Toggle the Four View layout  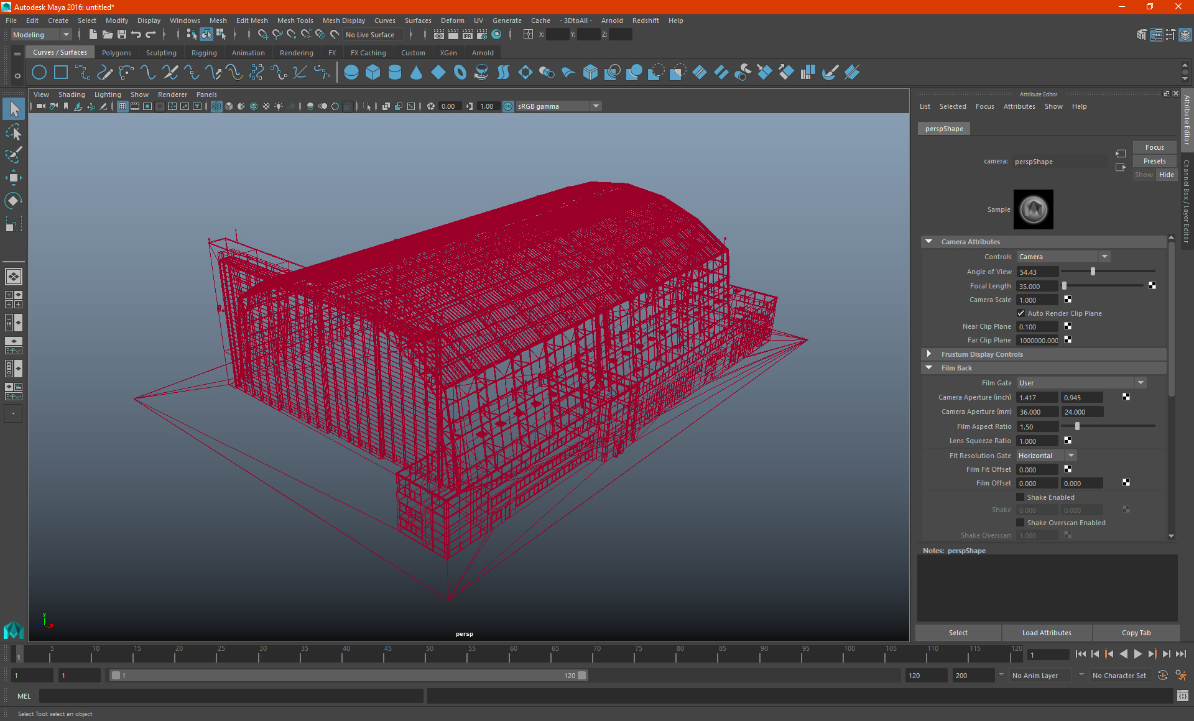[x=14, y=300]
